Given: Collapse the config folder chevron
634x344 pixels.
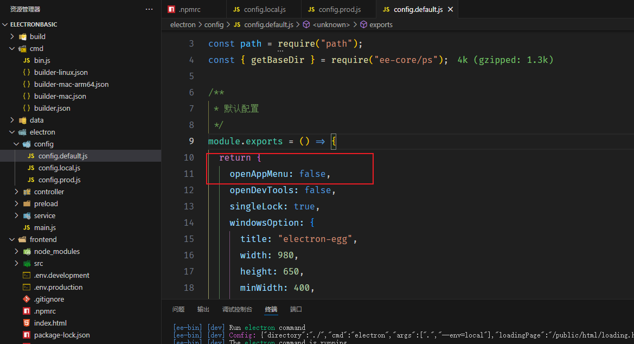Looking at the screenshot, I should pyautogui.click(x=17, y=144).
